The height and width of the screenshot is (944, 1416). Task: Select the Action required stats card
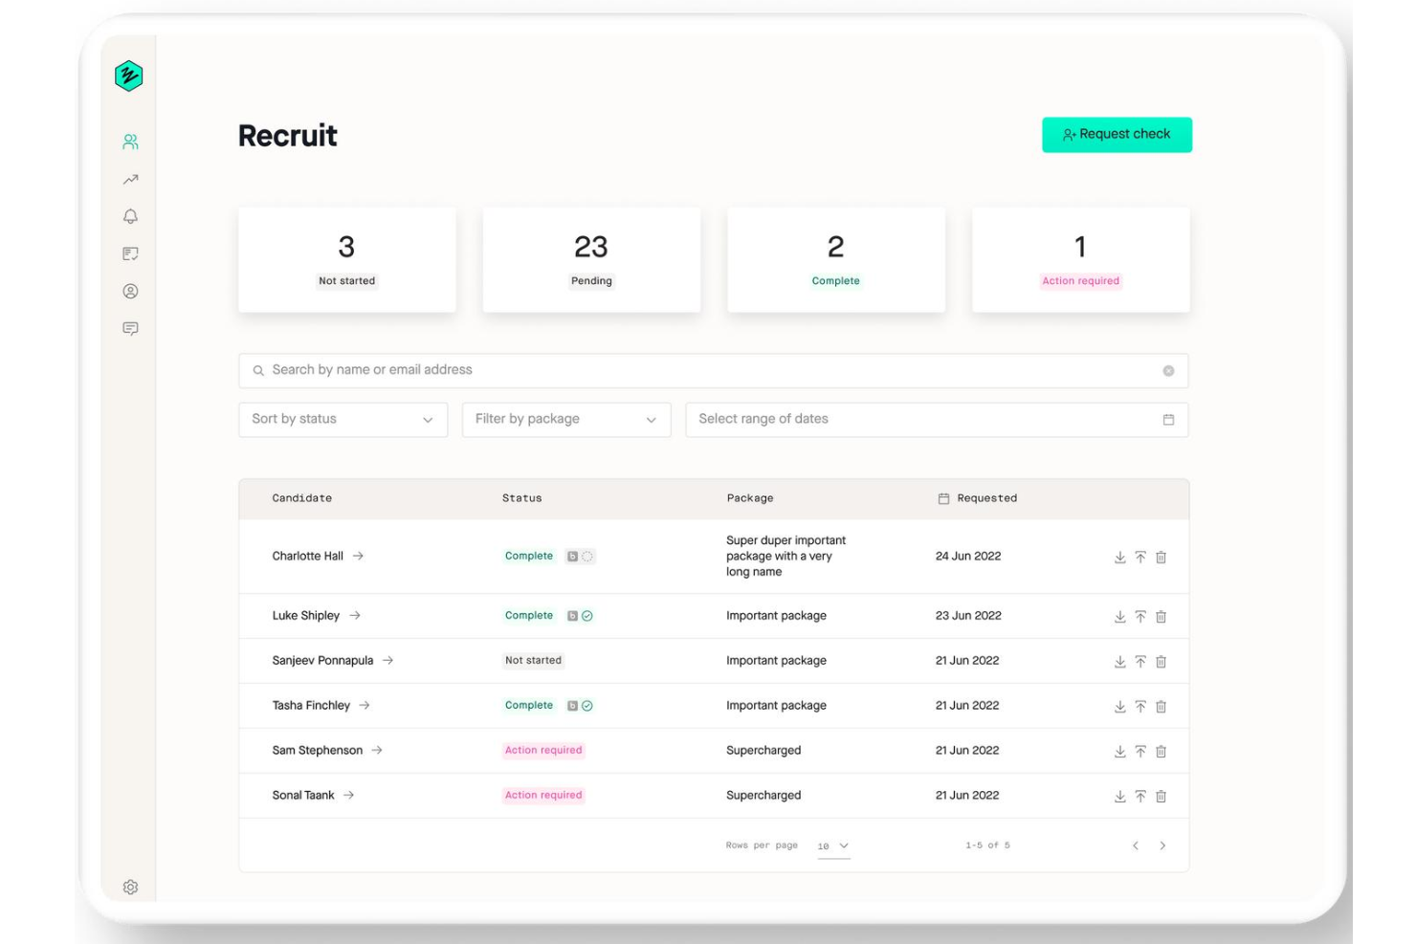click(x=1080, y=259)
